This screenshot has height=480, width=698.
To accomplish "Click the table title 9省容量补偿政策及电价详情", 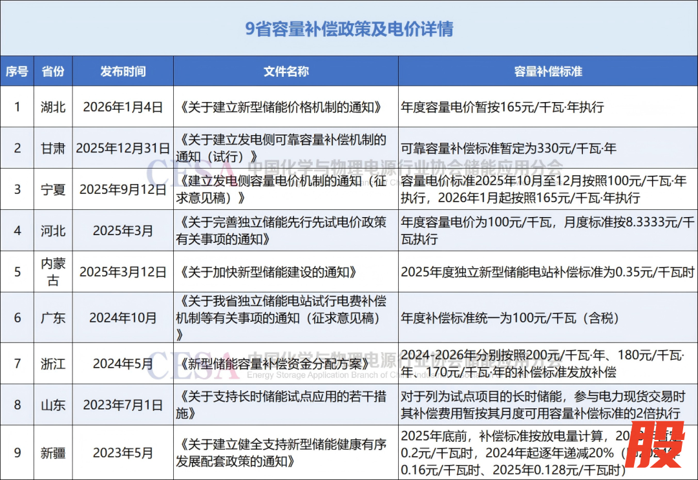I will click(x=349, y=29).
